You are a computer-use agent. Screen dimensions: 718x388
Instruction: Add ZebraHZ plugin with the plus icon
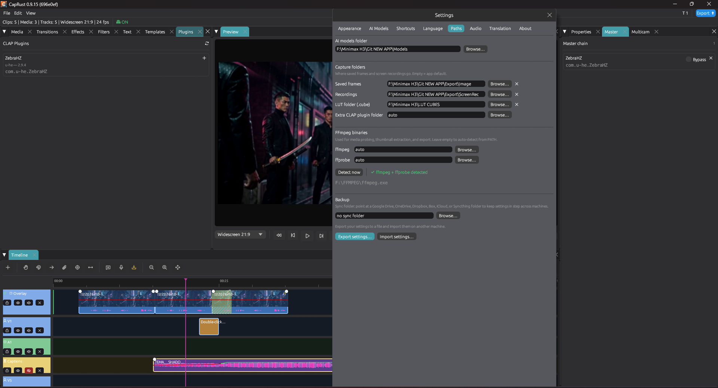pos(204,58)
